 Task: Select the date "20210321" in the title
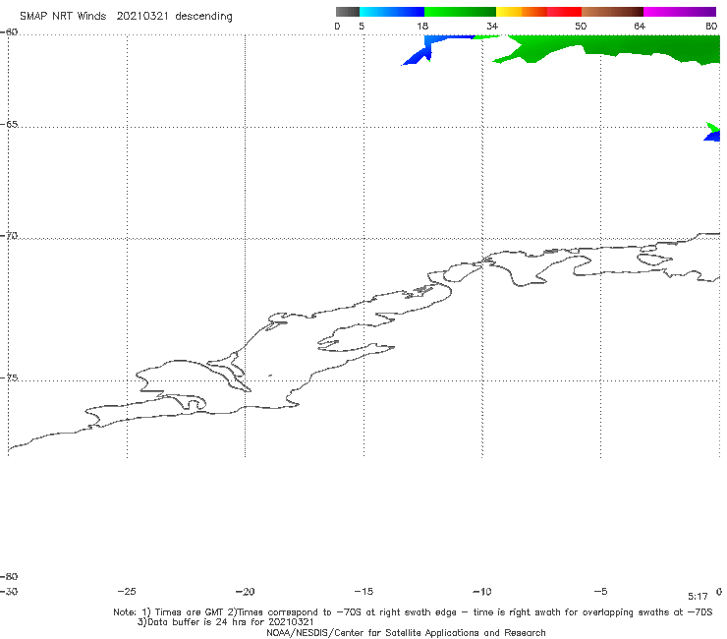point(142,17)
